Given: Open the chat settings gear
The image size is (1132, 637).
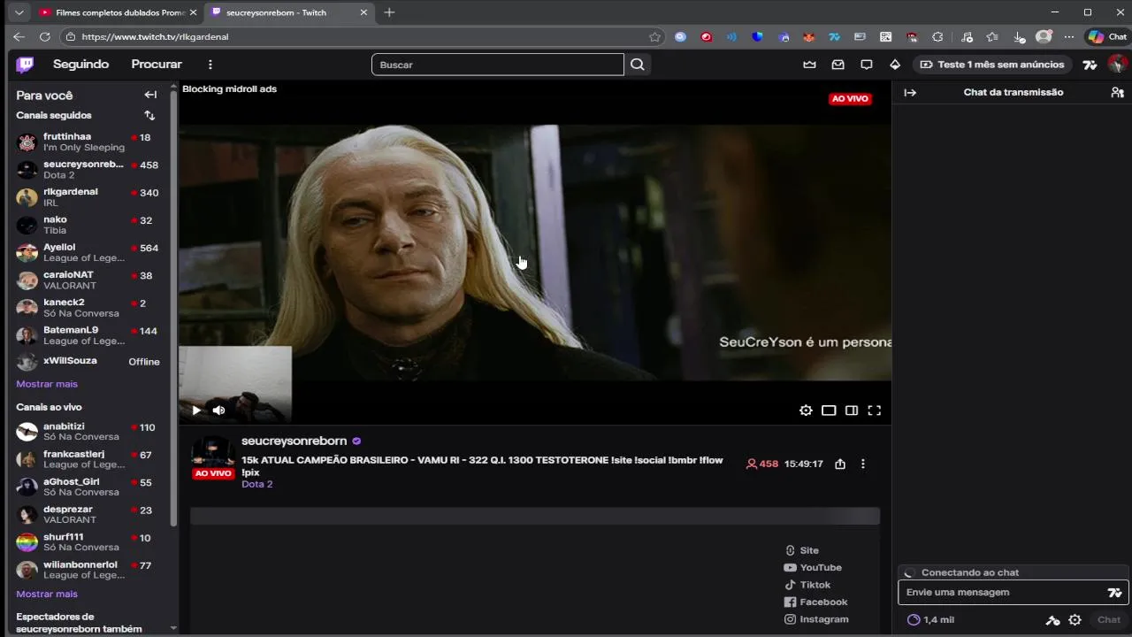Looking at the screenshot, I should (x=1075, y=620).
